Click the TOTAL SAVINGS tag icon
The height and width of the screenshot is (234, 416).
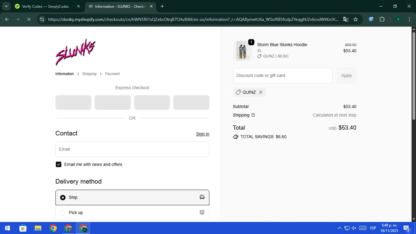coord(236,137)
